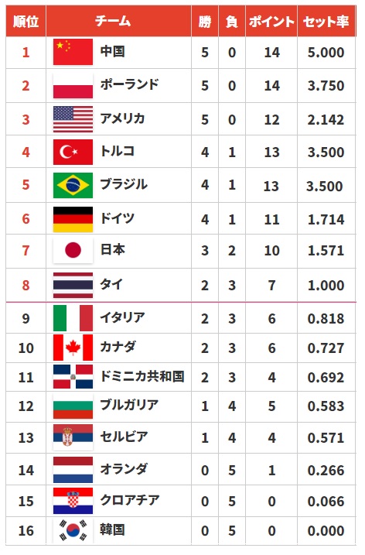
Task: Click the set ratio value 5.000
Action: tap(326, 53)
